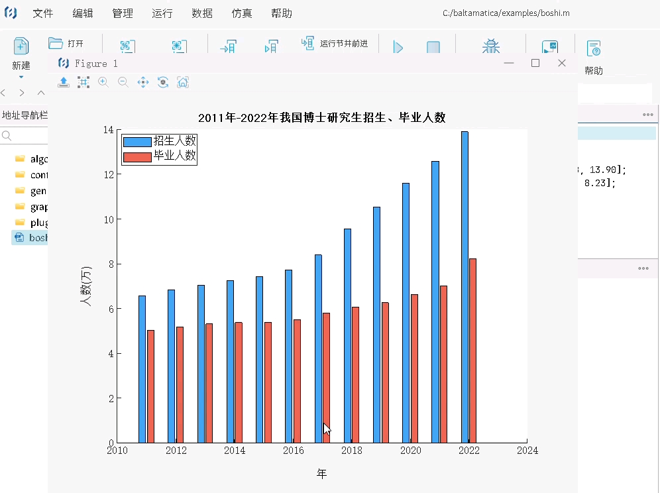This screenshot has width=660, height=493.
Task: Reset the figure view with the home icon
Action: pos(183,82)
